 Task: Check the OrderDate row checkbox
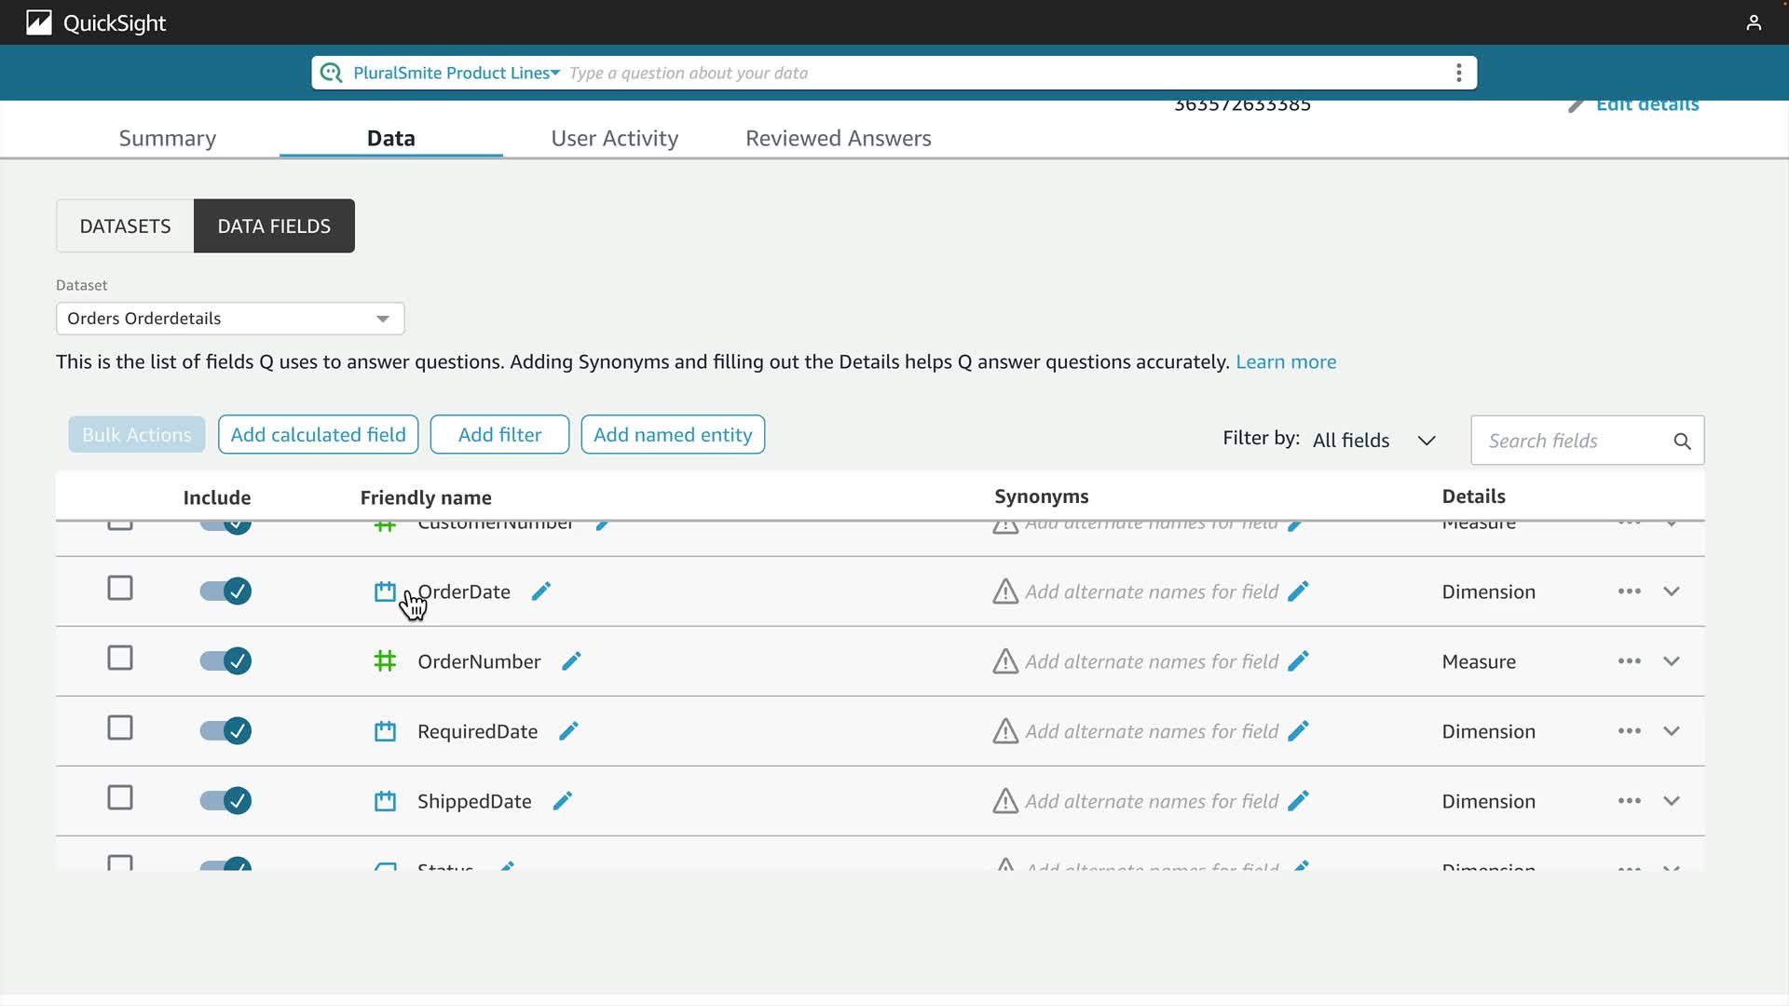point(120,589)
